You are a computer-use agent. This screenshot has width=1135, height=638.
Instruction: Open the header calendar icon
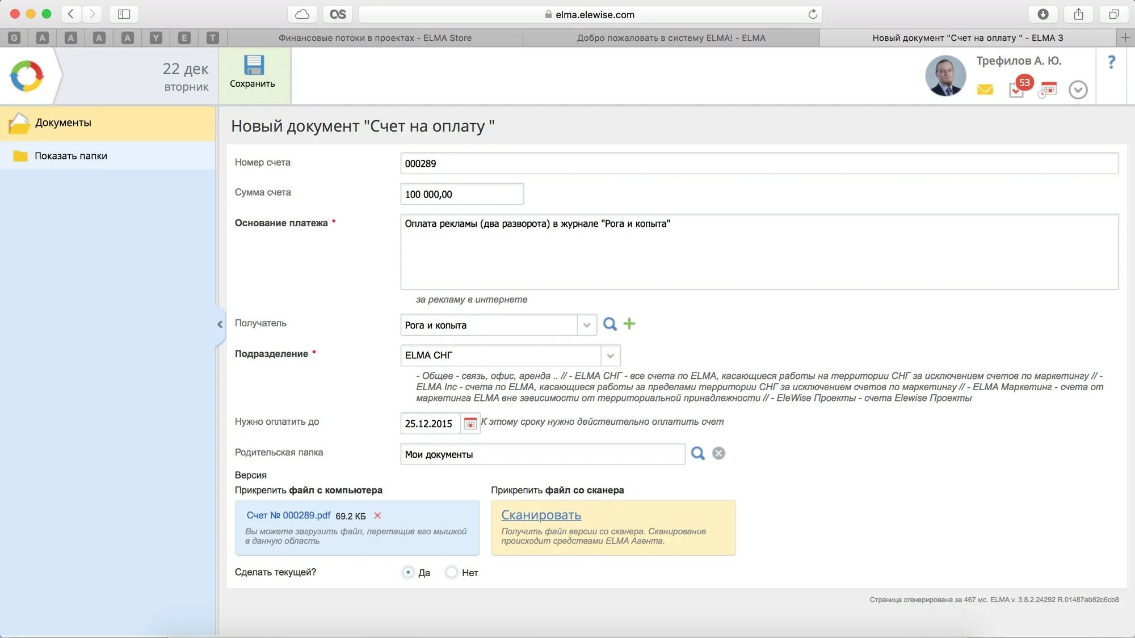click(1049, 90)
